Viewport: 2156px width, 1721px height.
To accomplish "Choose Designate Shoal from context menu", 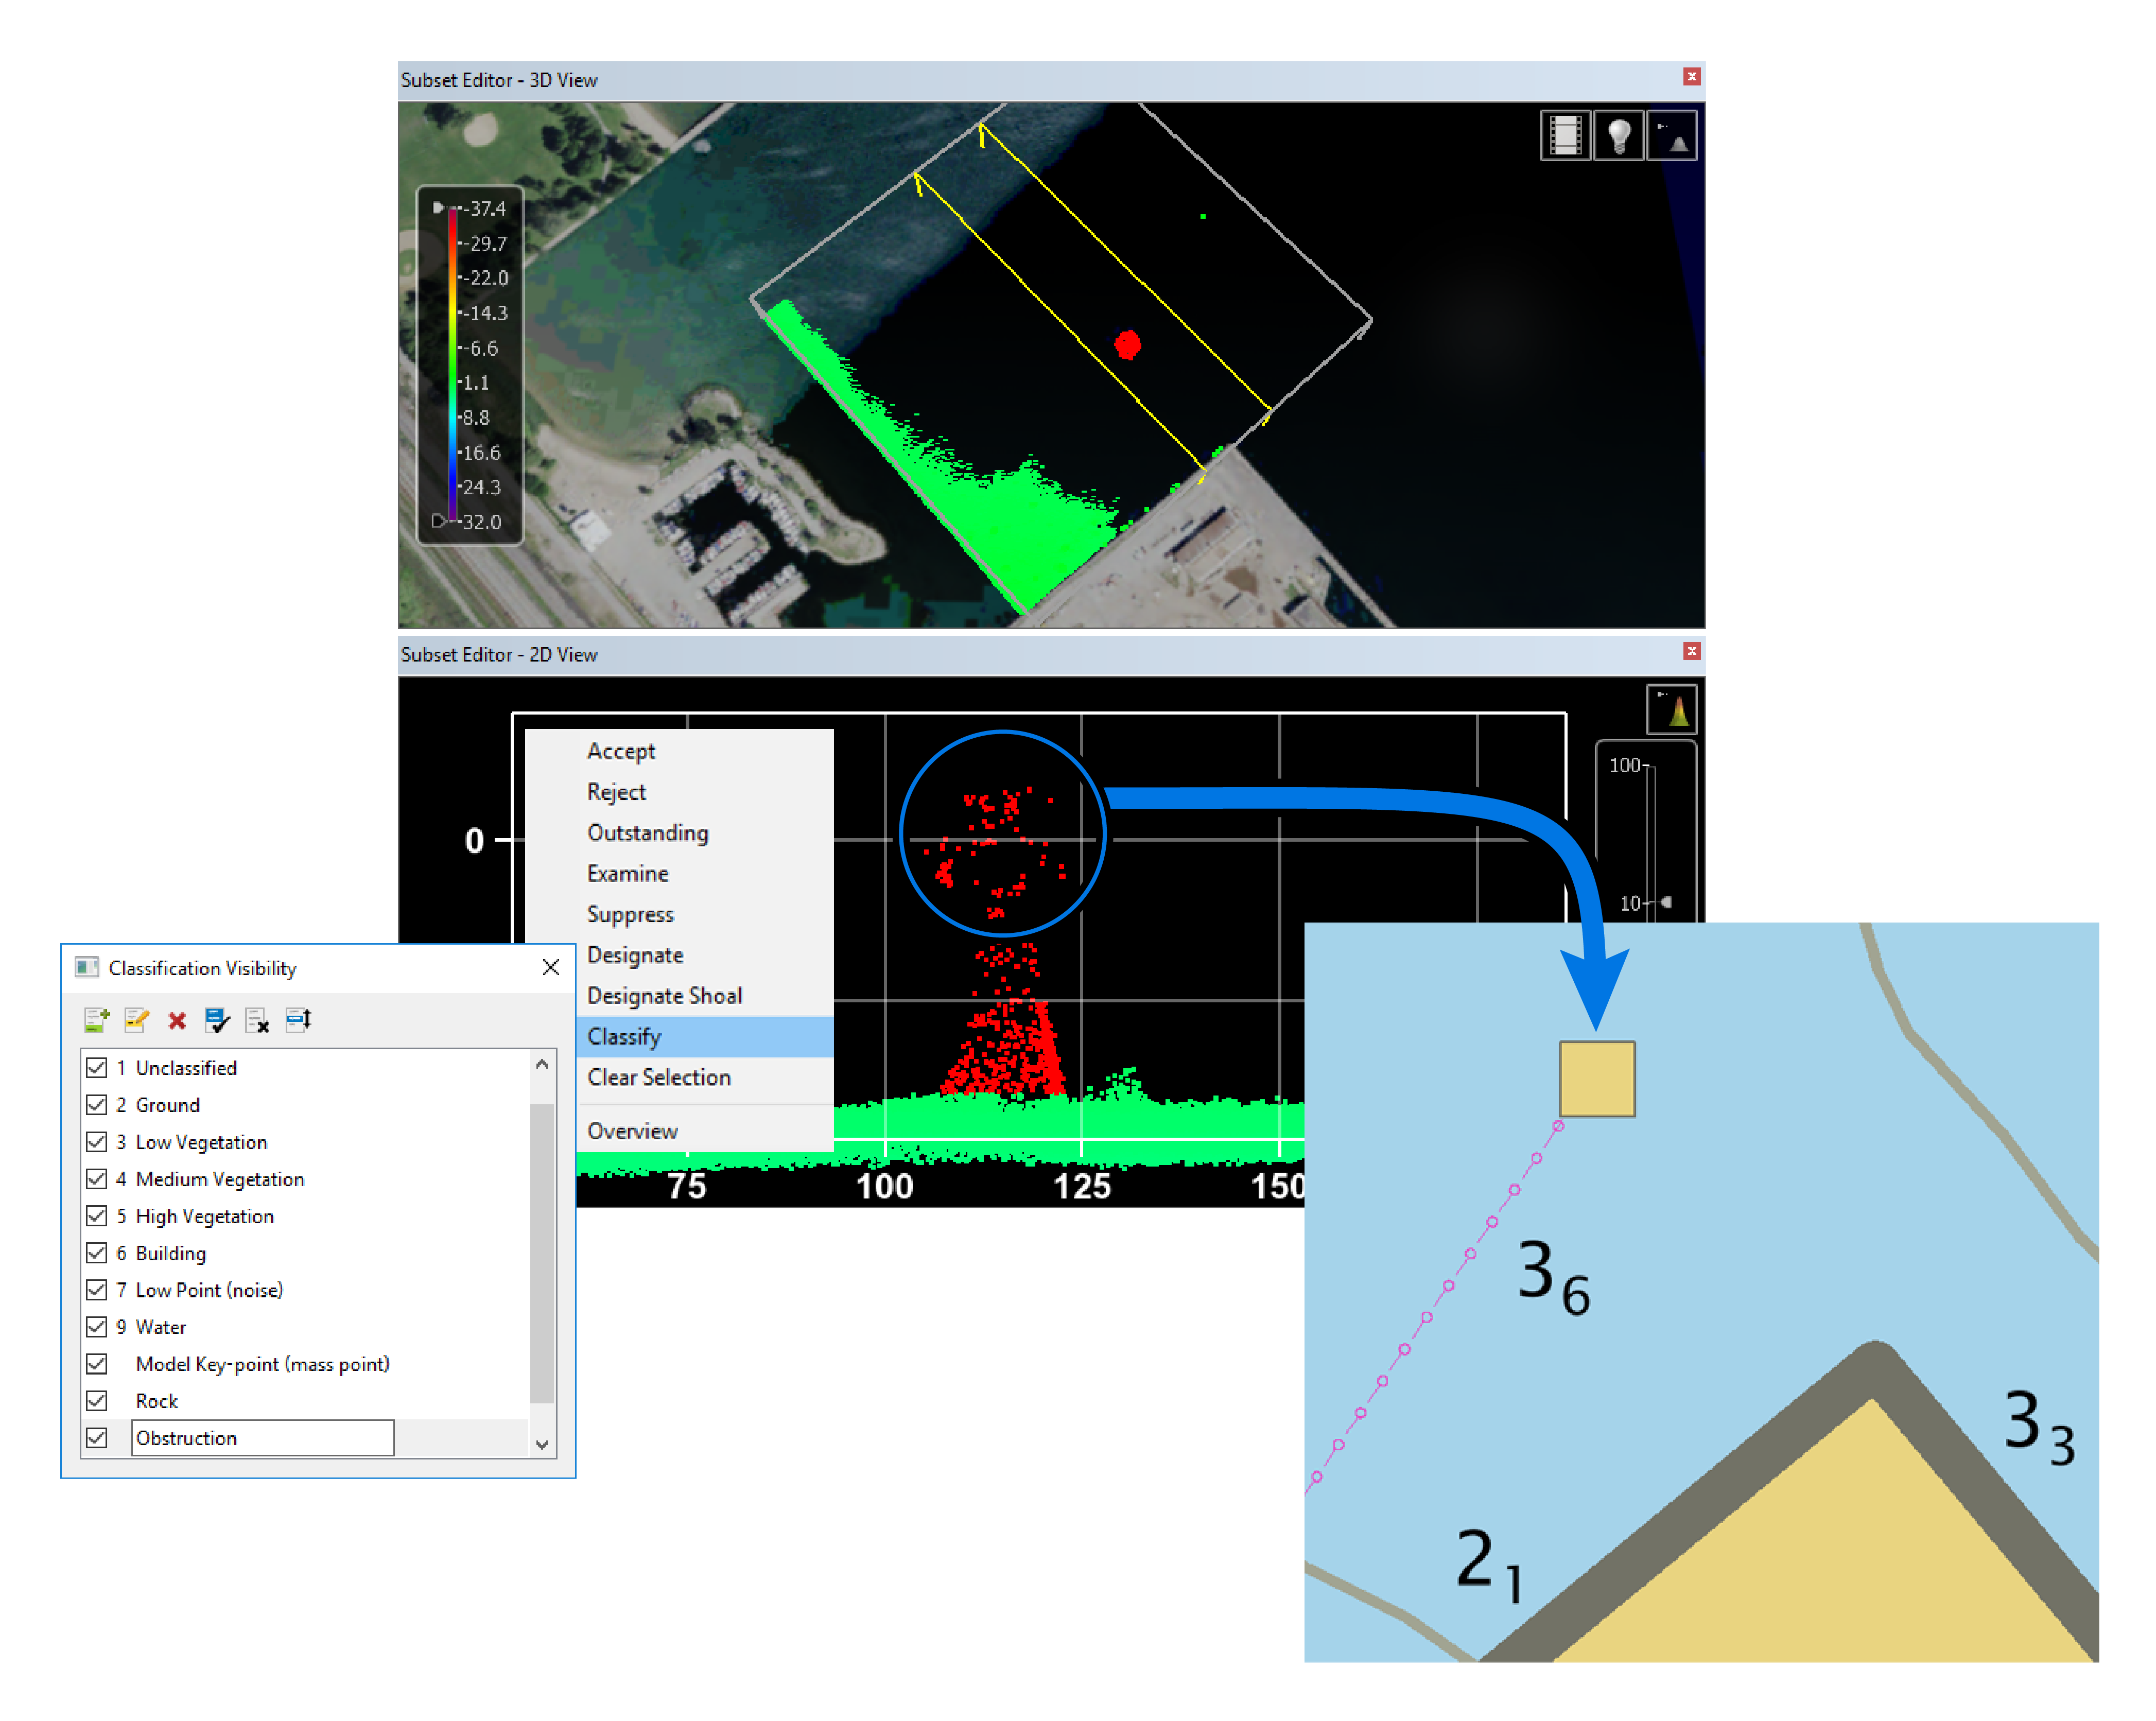I will [664, 996].
